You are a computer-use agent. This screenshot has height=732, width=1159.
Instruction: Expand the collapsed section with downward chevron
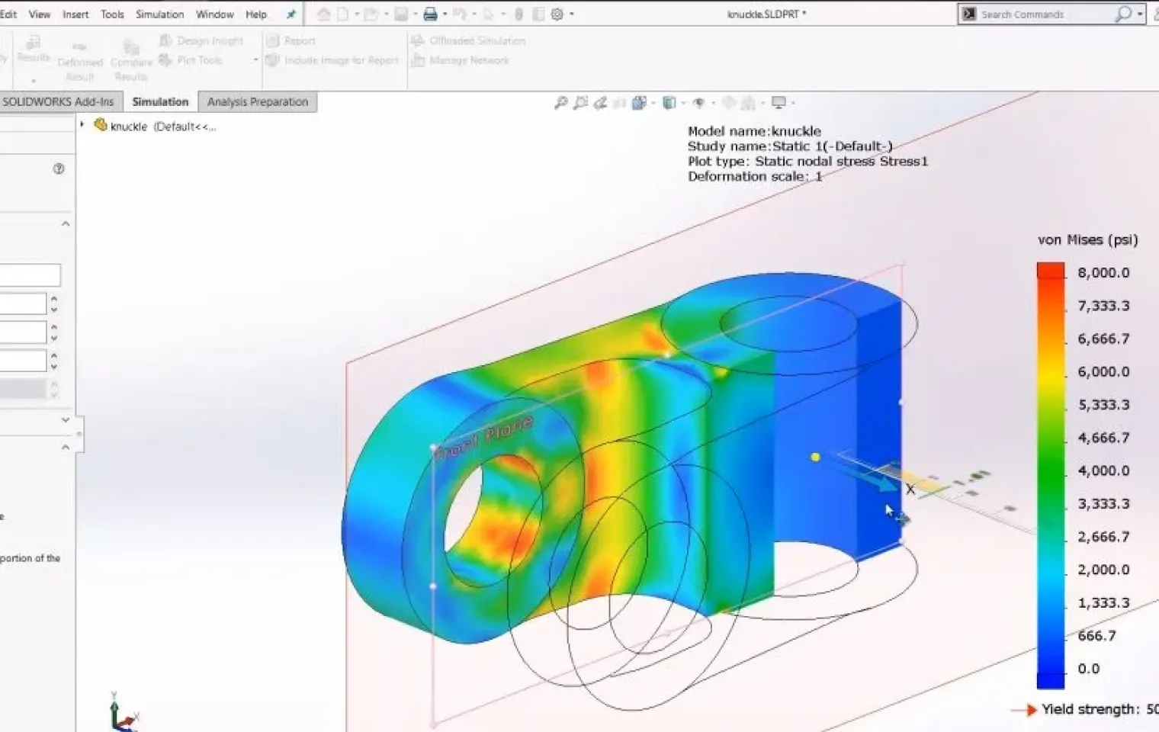pyautogui.click(x=66, y=420)
